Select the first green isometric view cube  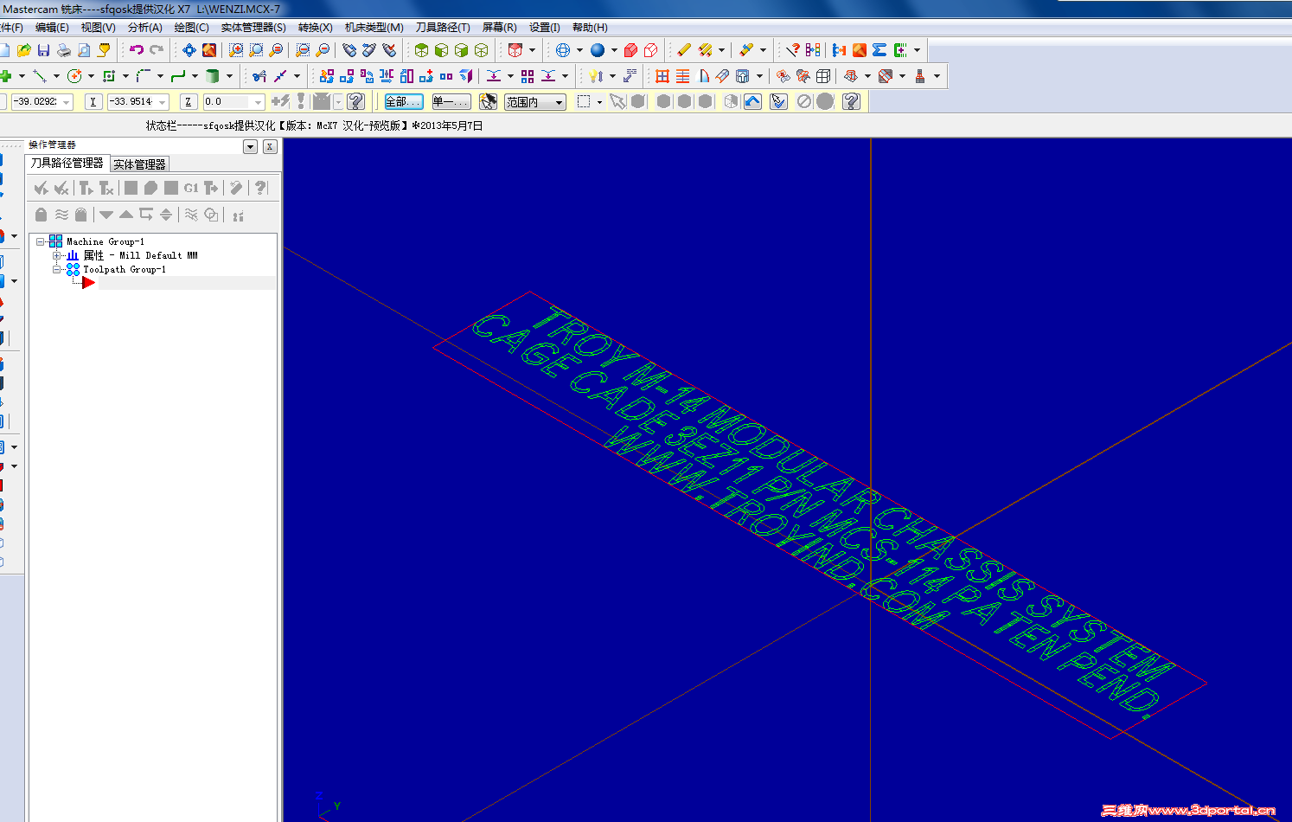point(422,50)
